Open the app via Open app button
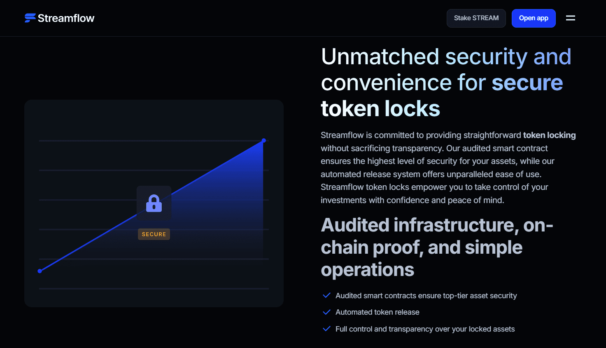 pyautogui.click(x=534, y=18)
